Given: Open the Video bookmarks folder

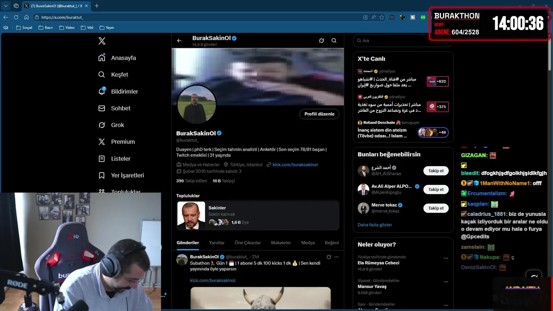Looking at the screenshot, I should 67,28.
